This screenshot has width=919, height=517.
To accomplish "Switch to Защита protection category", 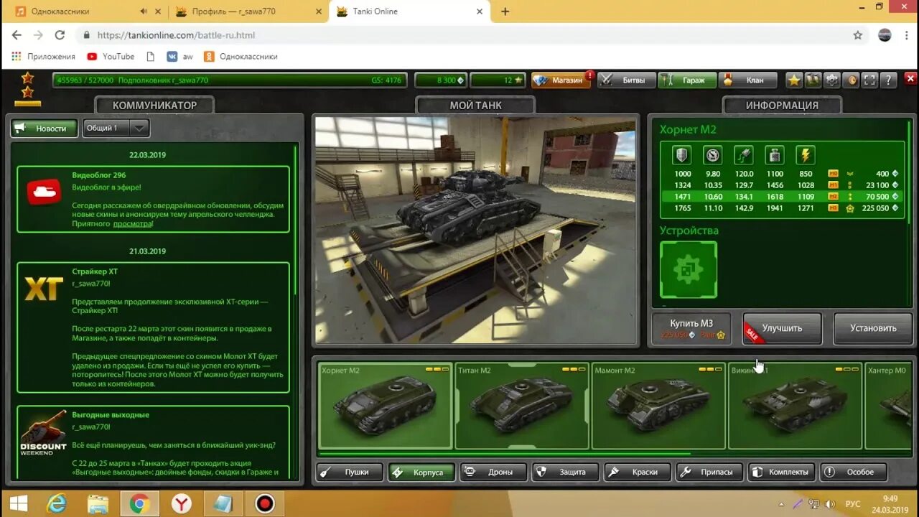I will pyautogui.click(x=565, y=472).
